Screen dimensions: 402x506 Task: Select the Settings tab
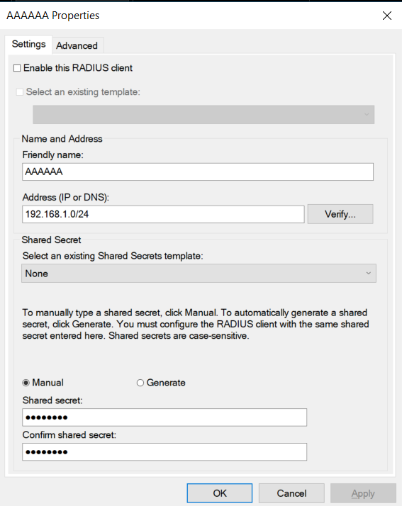[x=29, y=44]
